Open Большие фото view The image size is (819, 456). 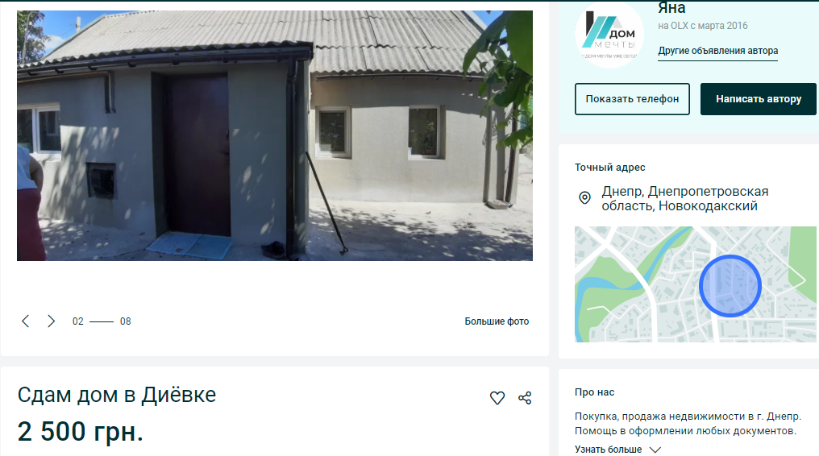pyautogui.click(x=497, y=321)
